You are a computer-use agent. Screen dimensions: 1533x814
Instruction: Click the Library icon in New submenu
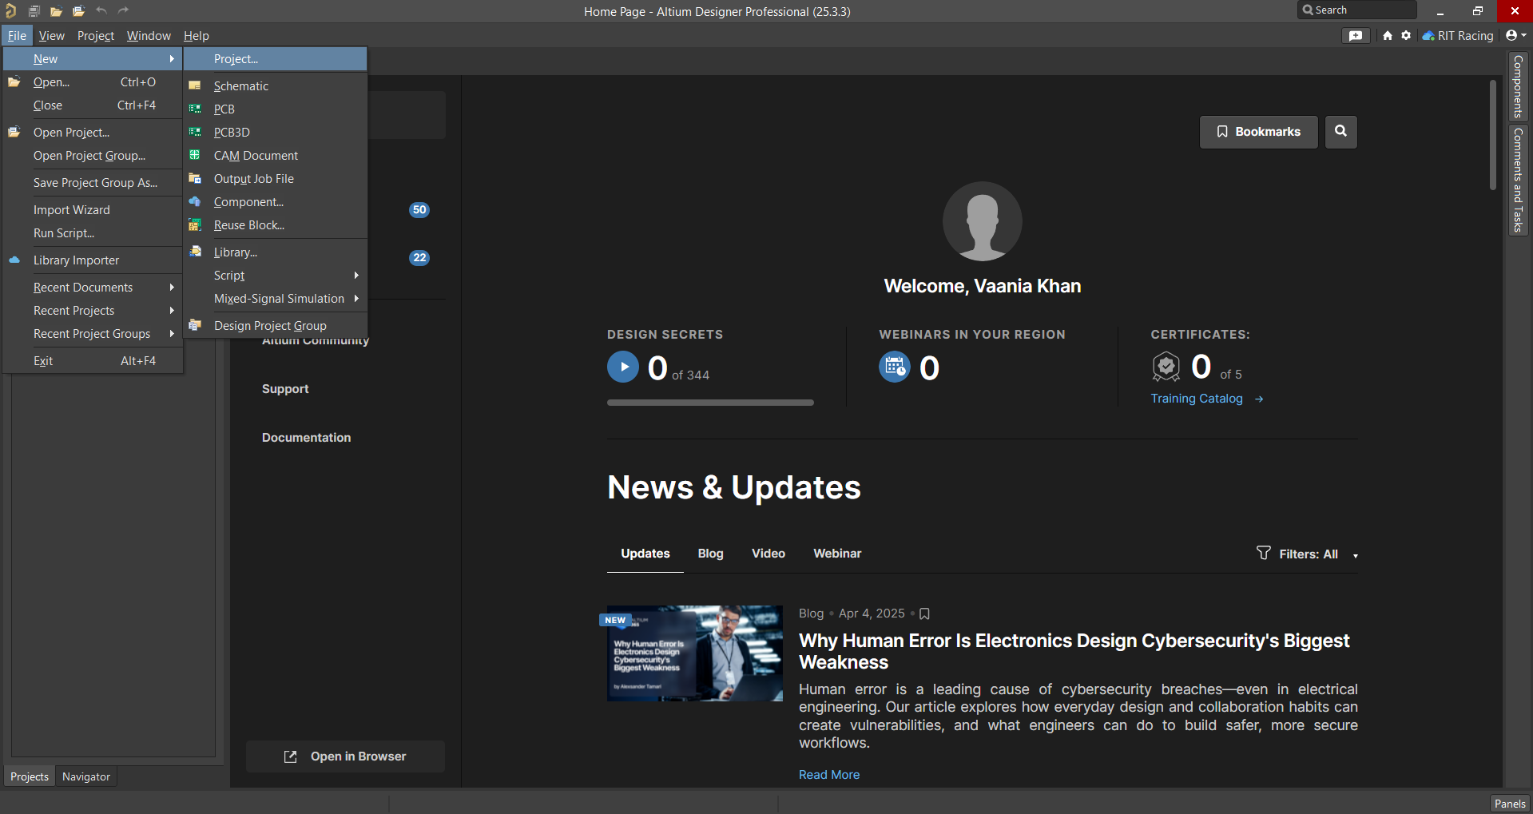195,251
